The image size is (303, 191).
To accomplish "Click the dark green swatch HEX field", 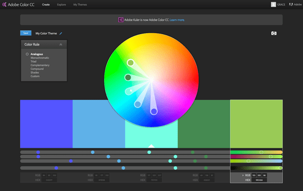I will pos(207,180).
